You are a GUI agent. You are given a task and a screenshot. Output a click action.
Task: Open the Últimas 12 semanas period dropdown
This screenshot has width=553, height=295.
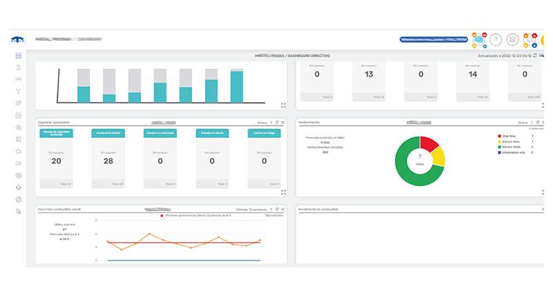tap(249, 209)
